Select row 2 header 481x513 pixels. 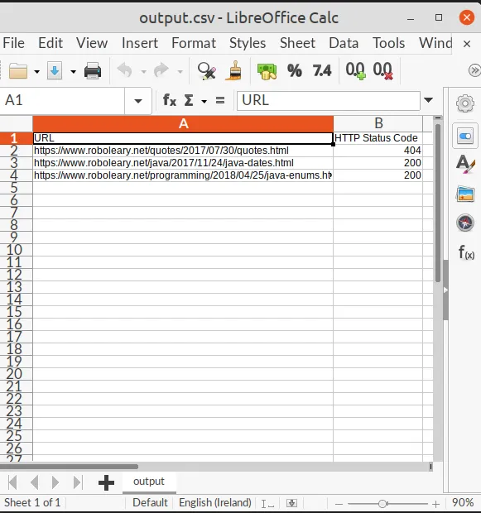16,151
